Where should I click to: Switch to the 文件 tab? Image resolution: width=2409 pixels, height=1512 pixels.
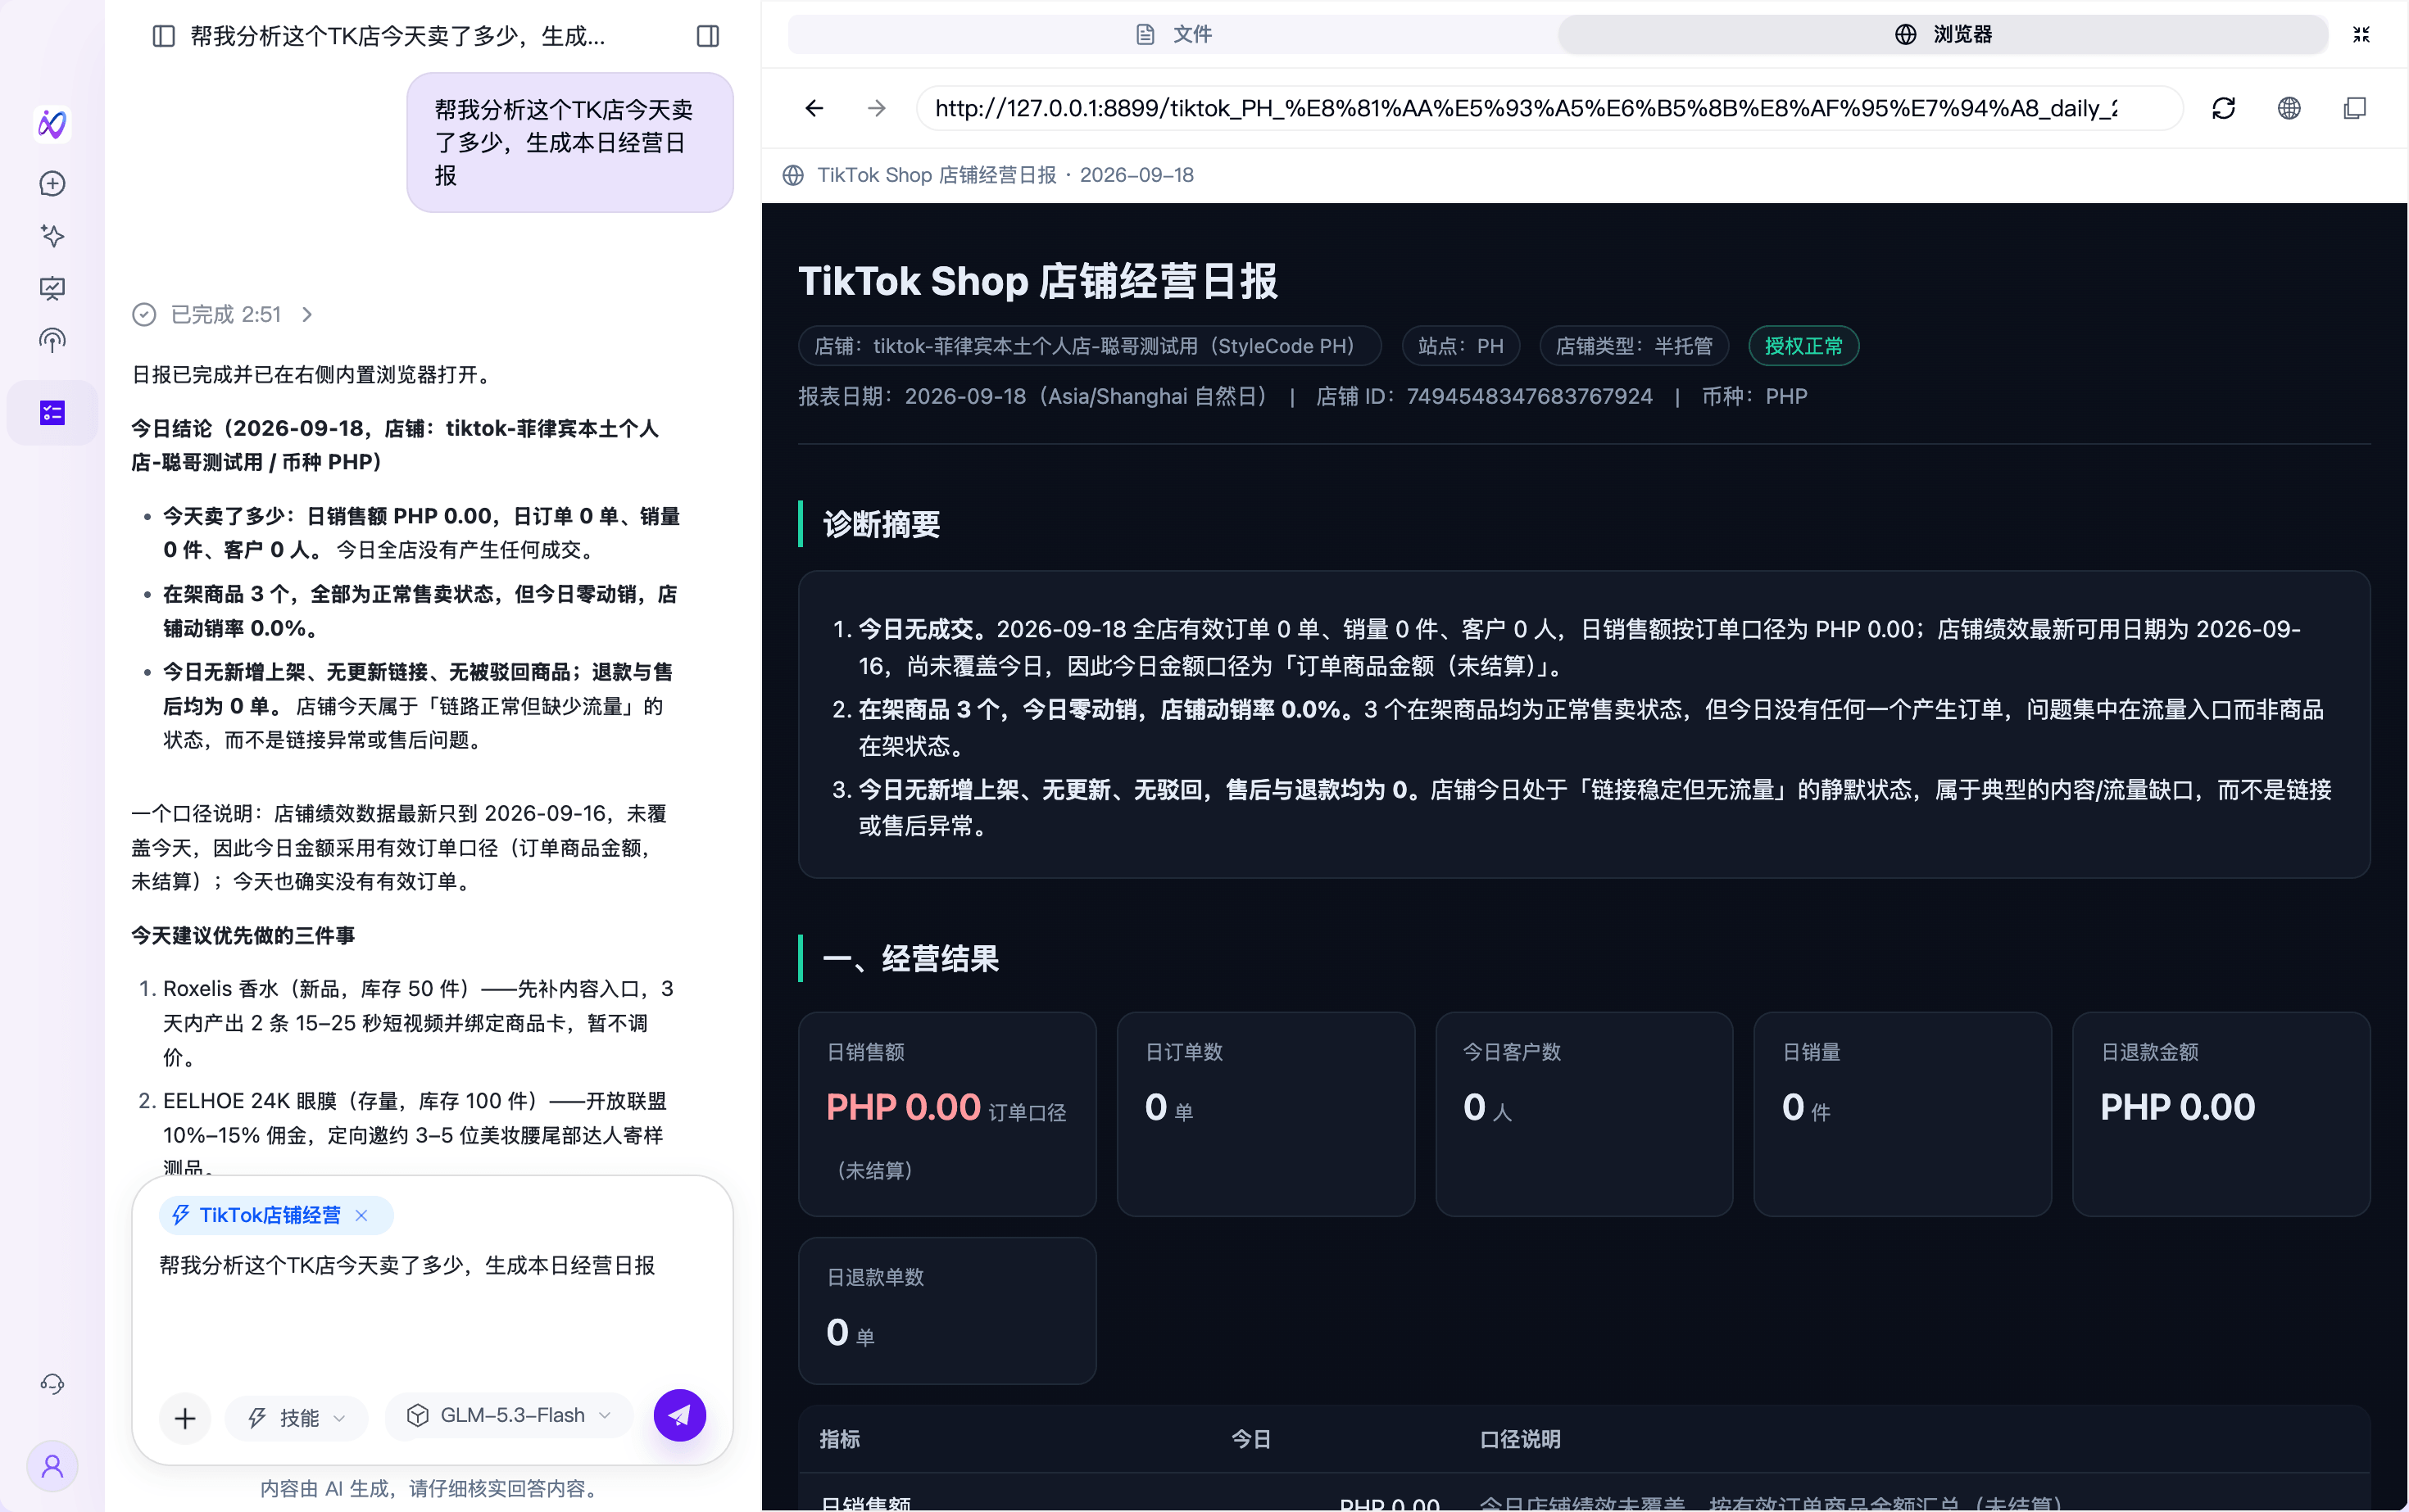1173,35
